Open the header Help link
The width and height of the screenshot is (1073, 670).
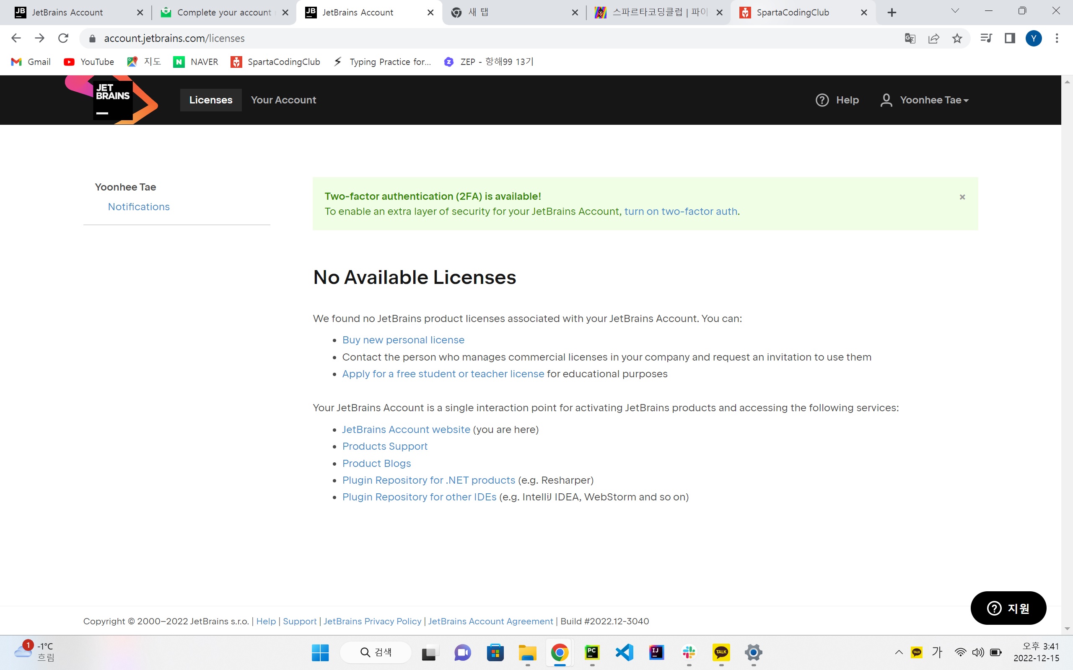pos(848,100)
